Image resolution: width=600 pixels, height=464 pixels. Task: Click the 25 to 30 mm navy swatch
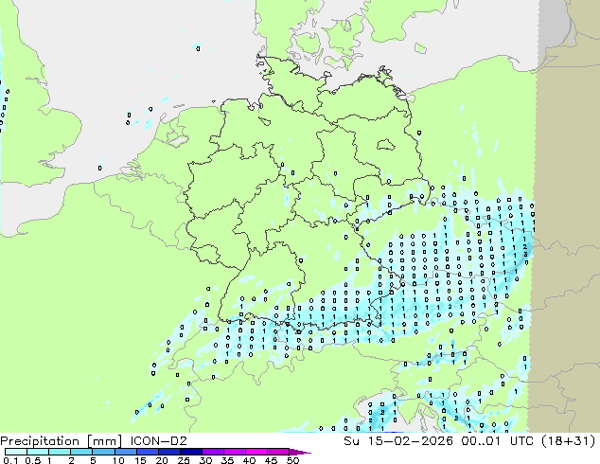191,452
